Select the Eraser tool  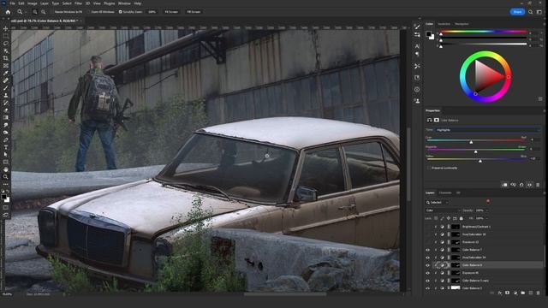[x=6, y=110]
